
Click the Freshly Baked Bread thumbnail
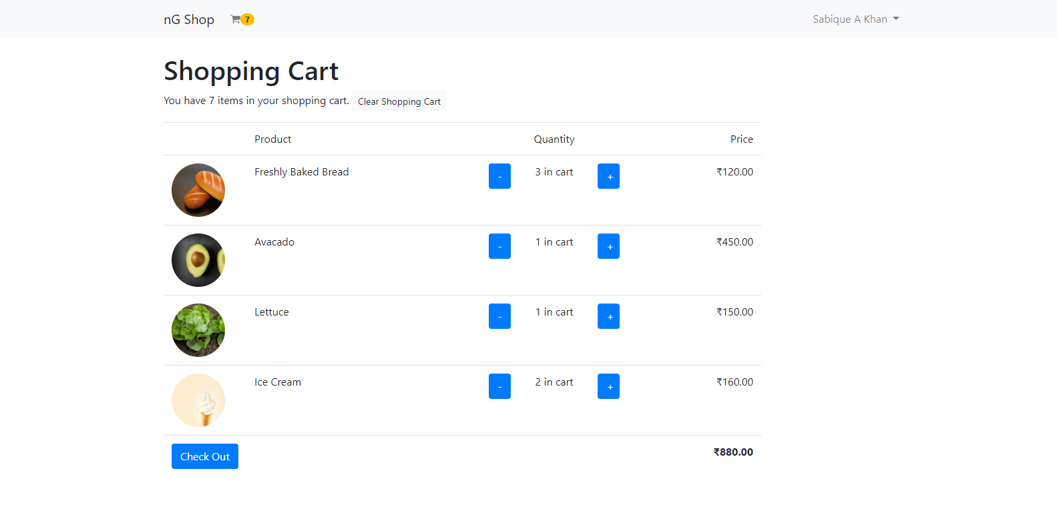tap(198, 190)
